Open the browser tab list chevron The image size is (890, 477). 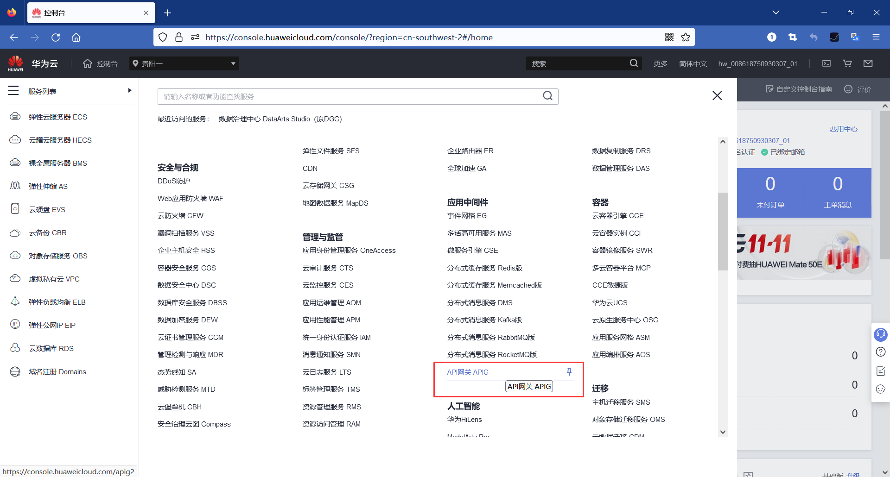point(776,12)
